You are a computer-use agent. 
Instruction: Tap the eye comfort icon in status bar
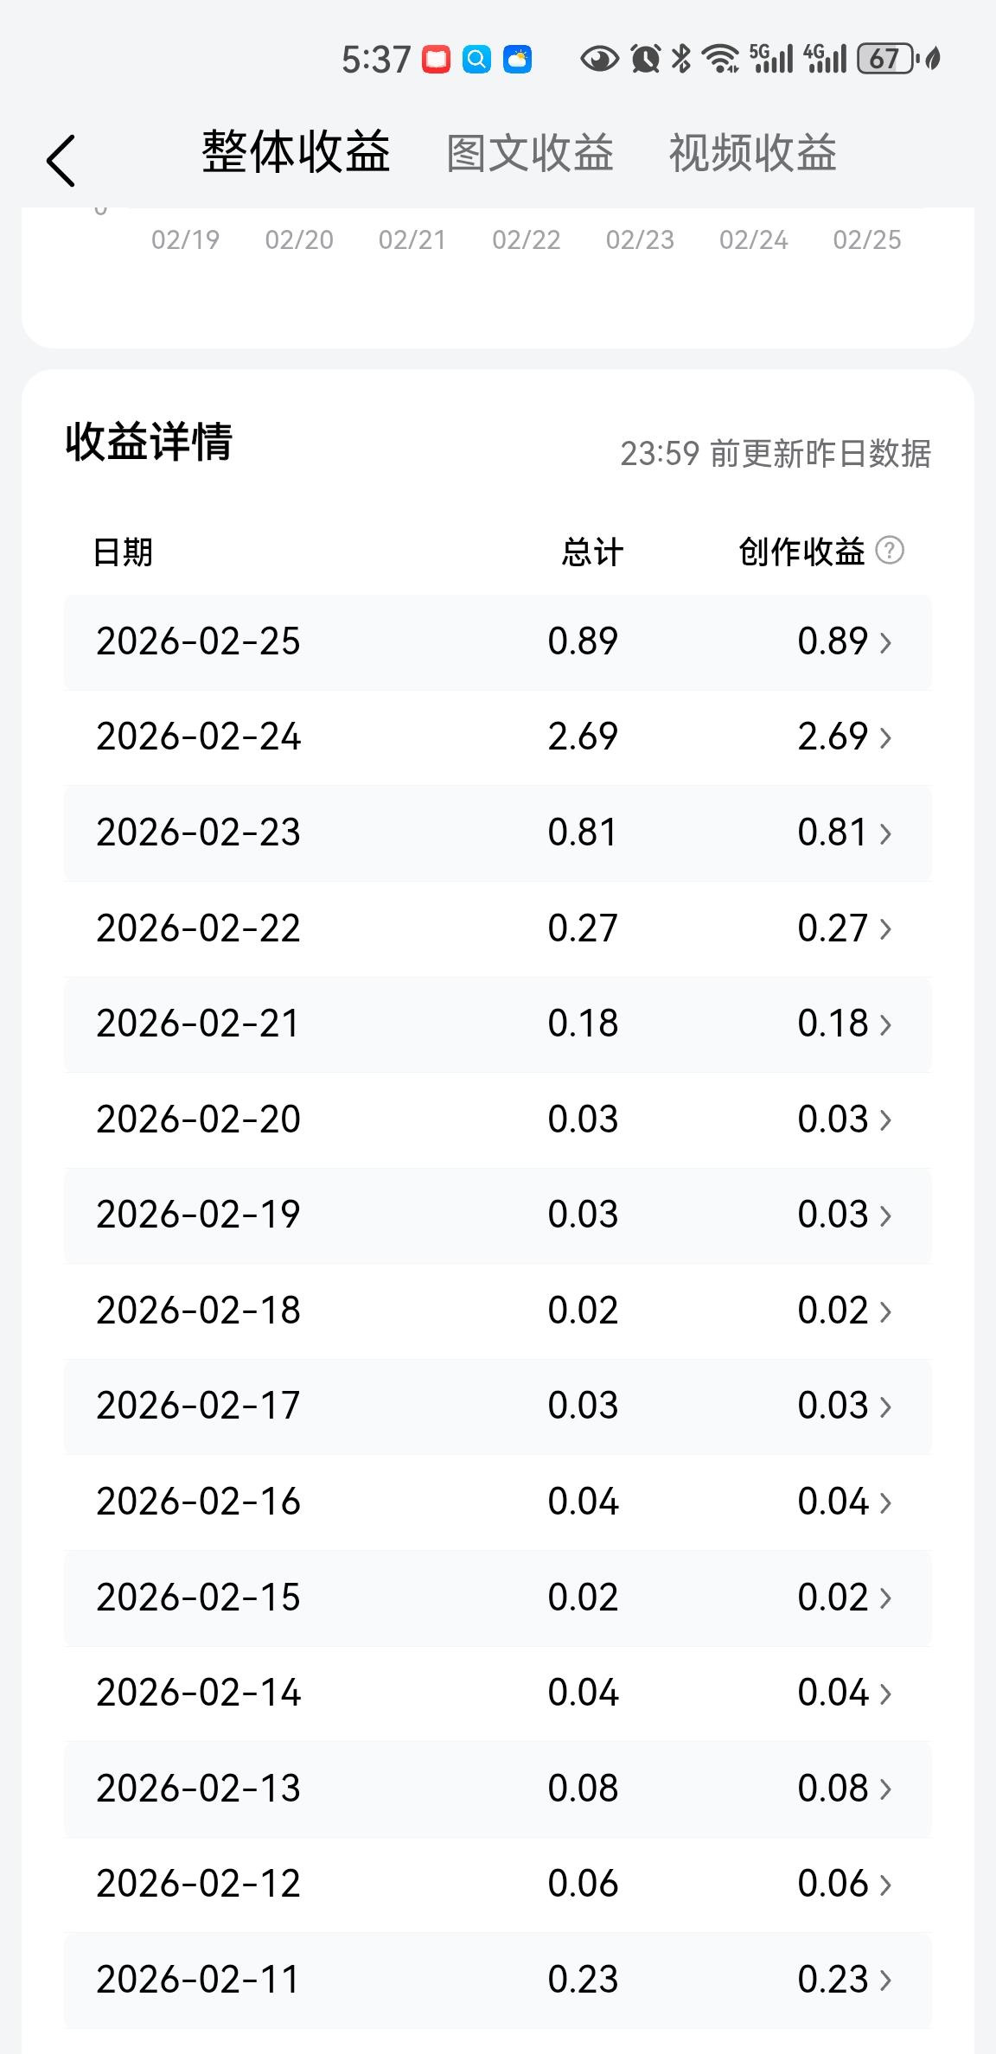tap(599, 59)
